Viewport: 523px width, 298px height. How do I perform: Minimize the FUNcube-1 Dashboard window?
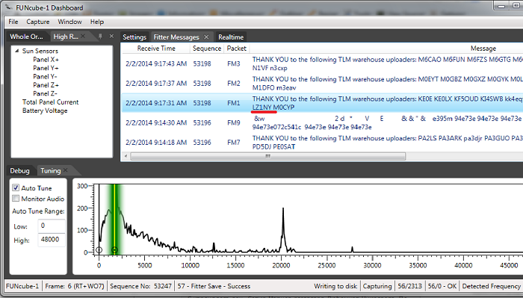[x=501, y=6]
